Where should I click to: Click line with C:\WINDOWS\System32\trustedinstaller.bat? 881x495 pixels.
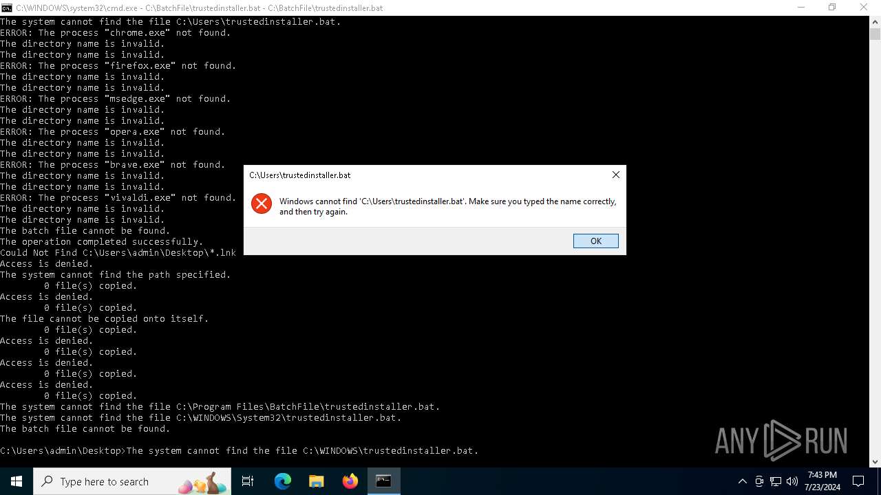coord(201,417)
